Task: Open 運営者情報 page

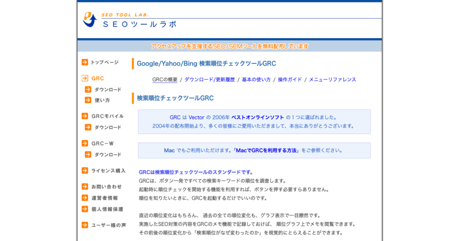Action: pos(105,198)
